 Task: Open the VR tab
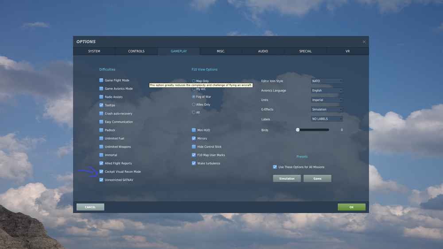point(347,51)
